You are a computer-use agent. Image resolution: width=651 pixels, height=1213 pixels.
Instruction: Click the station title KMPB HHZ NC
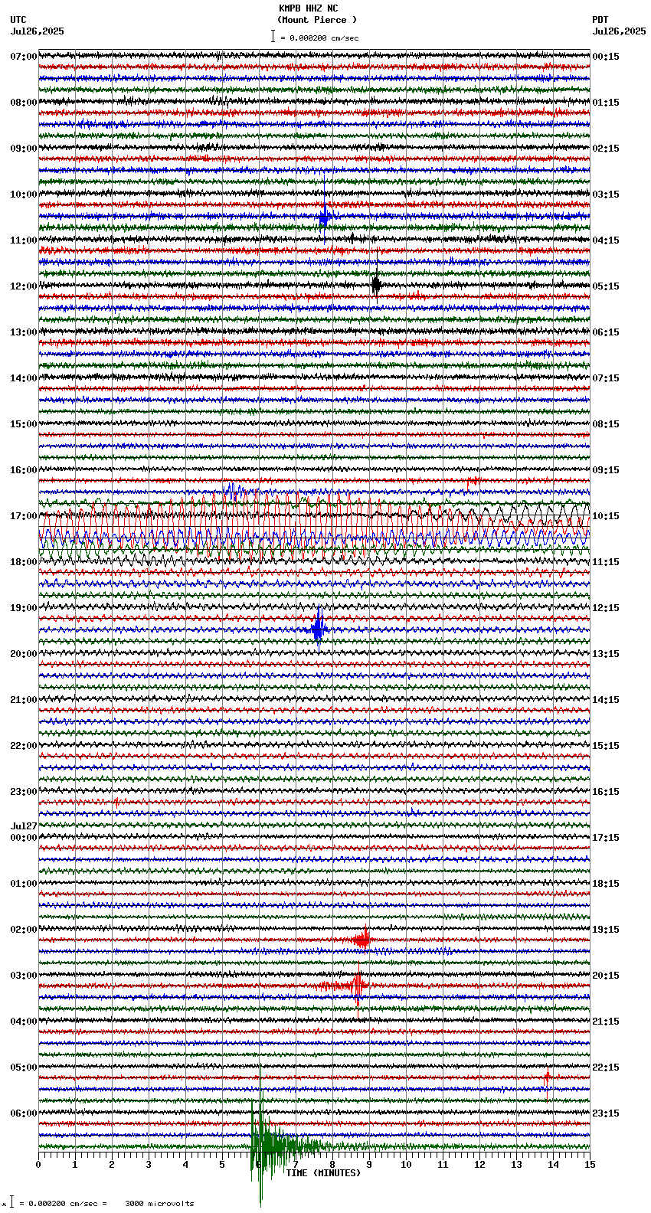point(308,8)
